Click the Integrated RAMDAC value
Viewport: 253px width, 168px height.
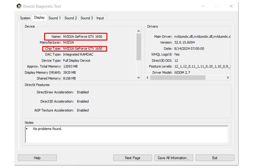click(x=78, y=55)
